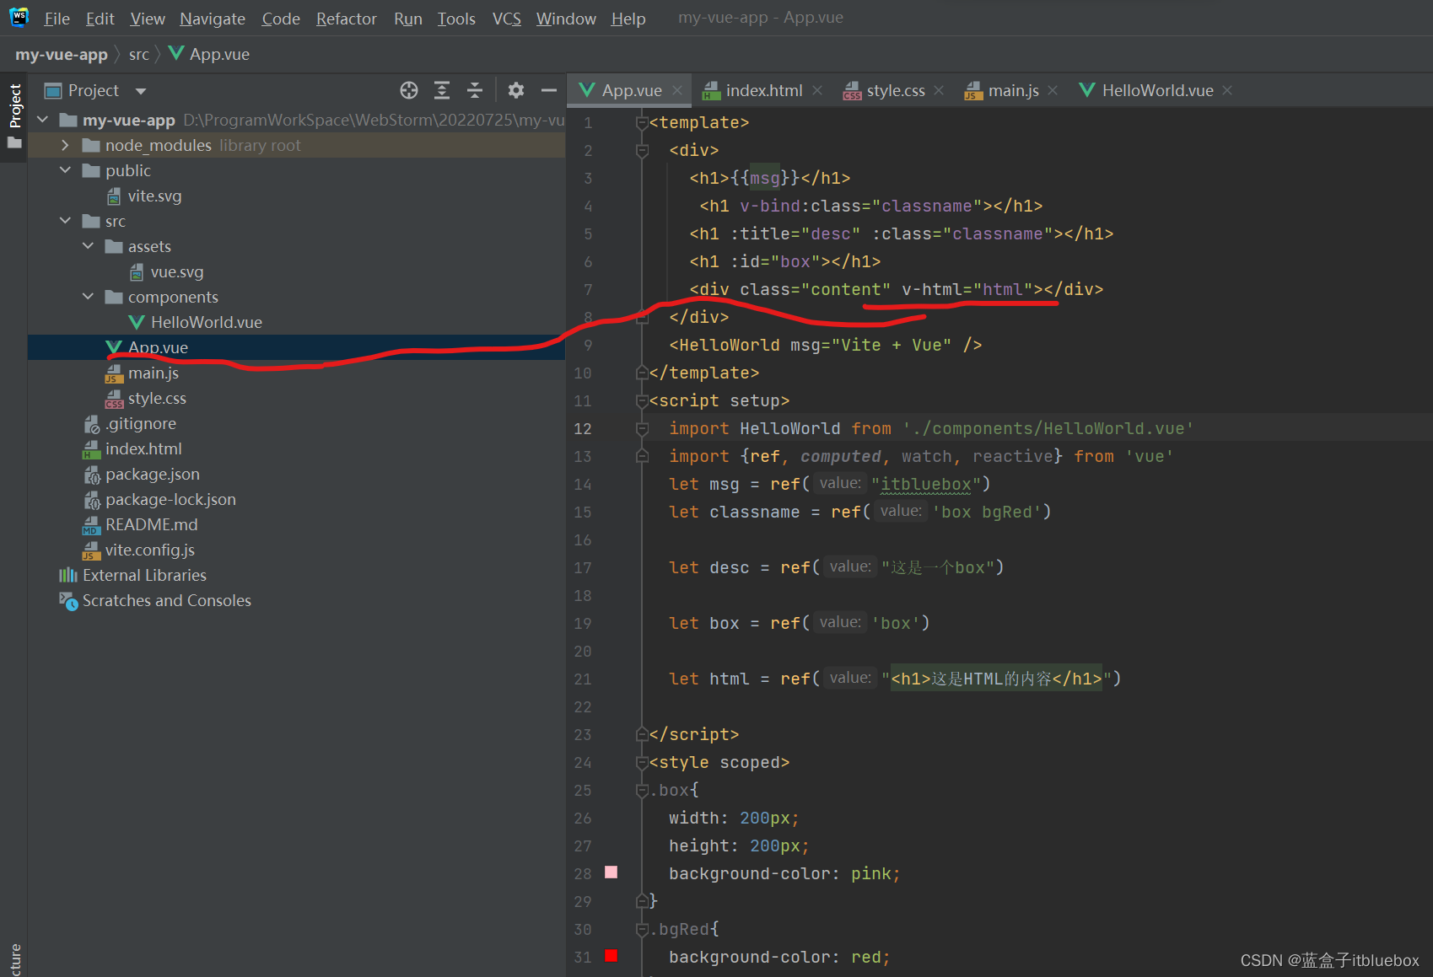Click Expand All icon in Project panel
This screenshot has width=1433, height=977.
pyautogui.click(x=442, y=90)
